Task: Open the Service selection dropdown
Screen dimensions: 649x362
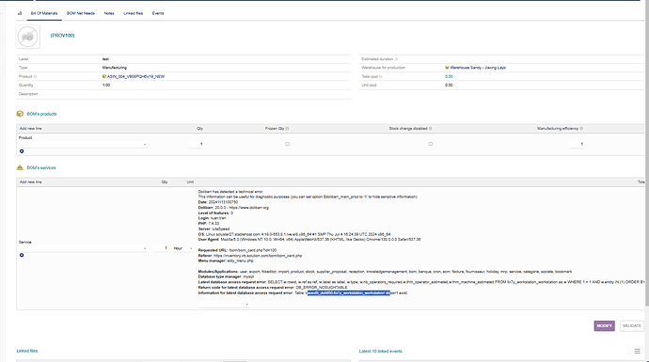Action: coord(83,248)
